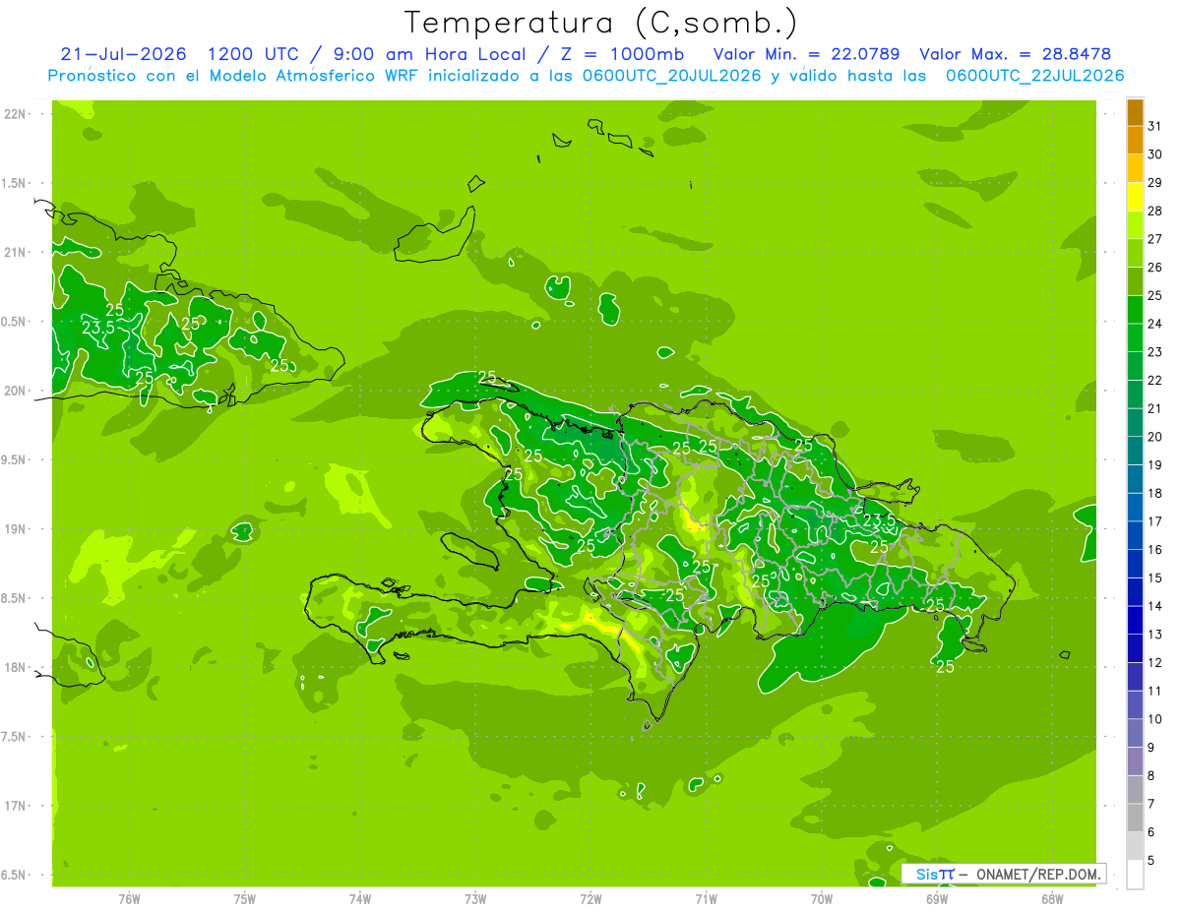1181x912 pixels.
Task: Click the 22N latitude axis label
Action: [x=16, y=114]
